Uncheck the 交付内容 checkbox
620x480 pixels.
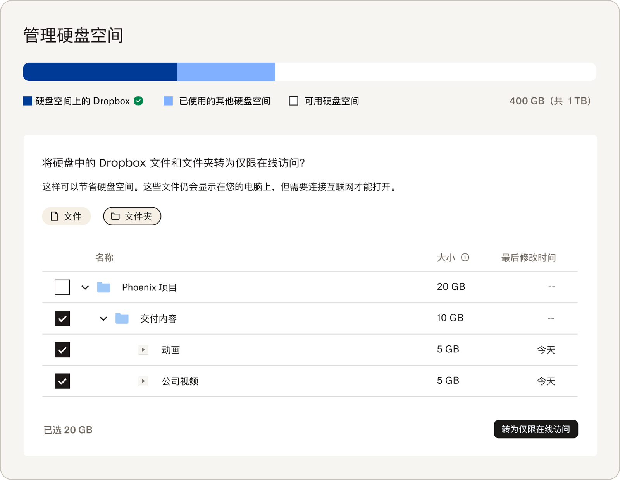tap(62, 318)
